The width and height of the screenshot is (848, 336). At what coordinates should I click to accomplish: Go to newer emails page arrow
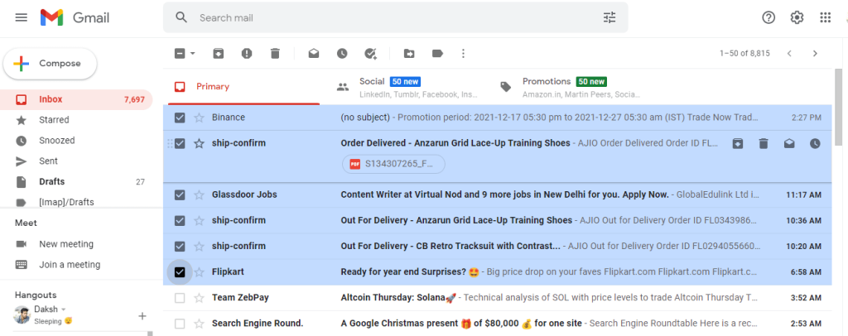(789, 54)
